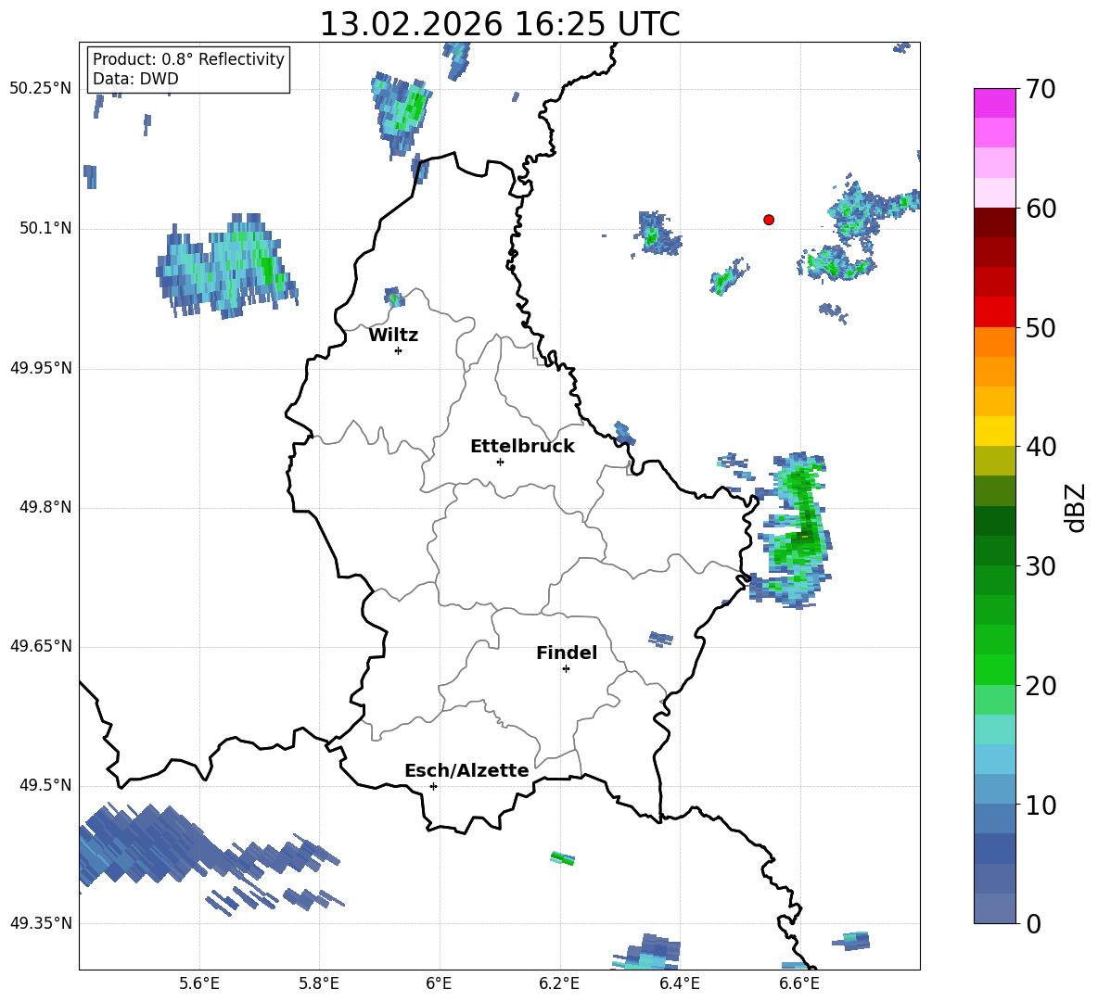The height and width of the screenshot is (1002, 1098).
Task: Click the 6.2°E longitude label
Action: point(559,983)
